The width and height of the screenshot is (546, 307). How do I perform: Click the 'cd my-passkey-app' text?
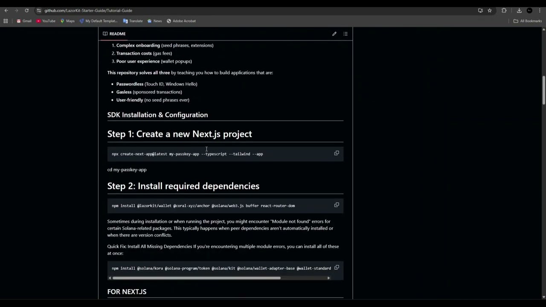(127, 170)
